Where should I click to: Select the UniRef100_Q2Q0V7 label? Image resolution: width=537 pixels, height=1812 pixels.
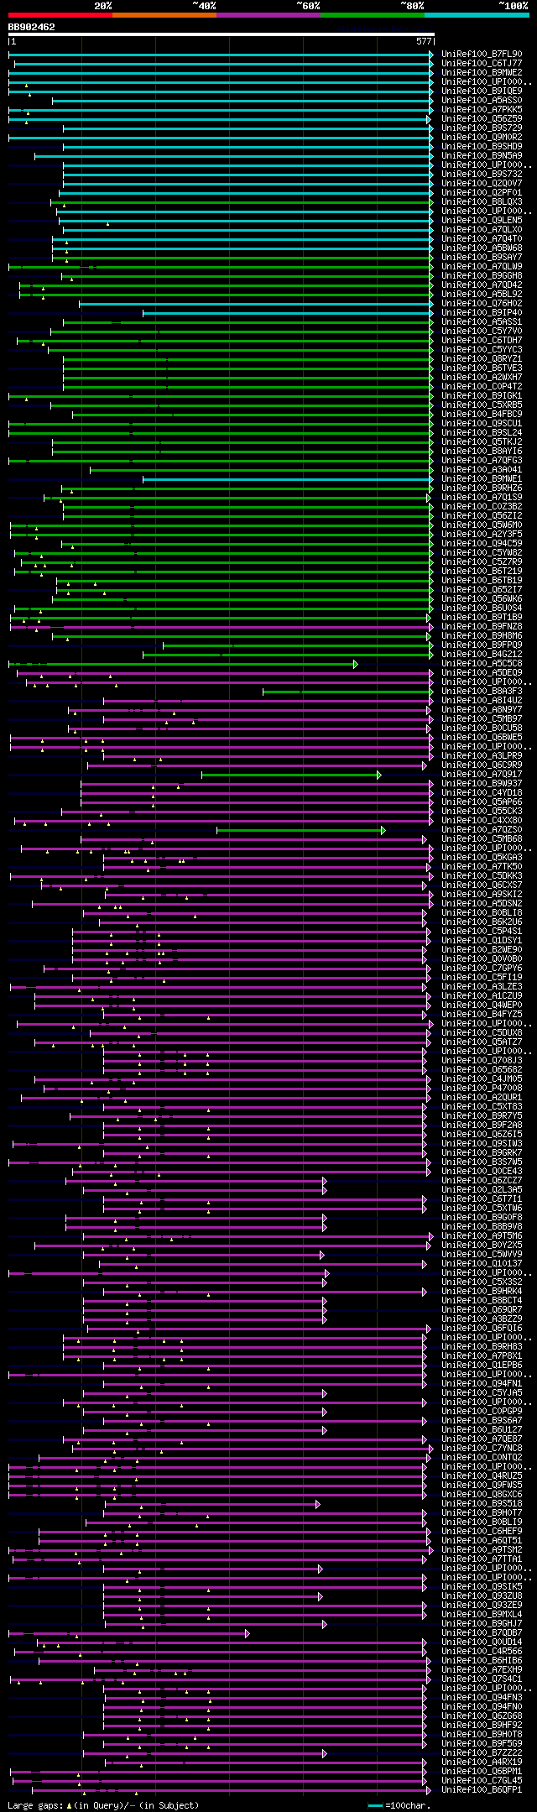click(482, 183)
